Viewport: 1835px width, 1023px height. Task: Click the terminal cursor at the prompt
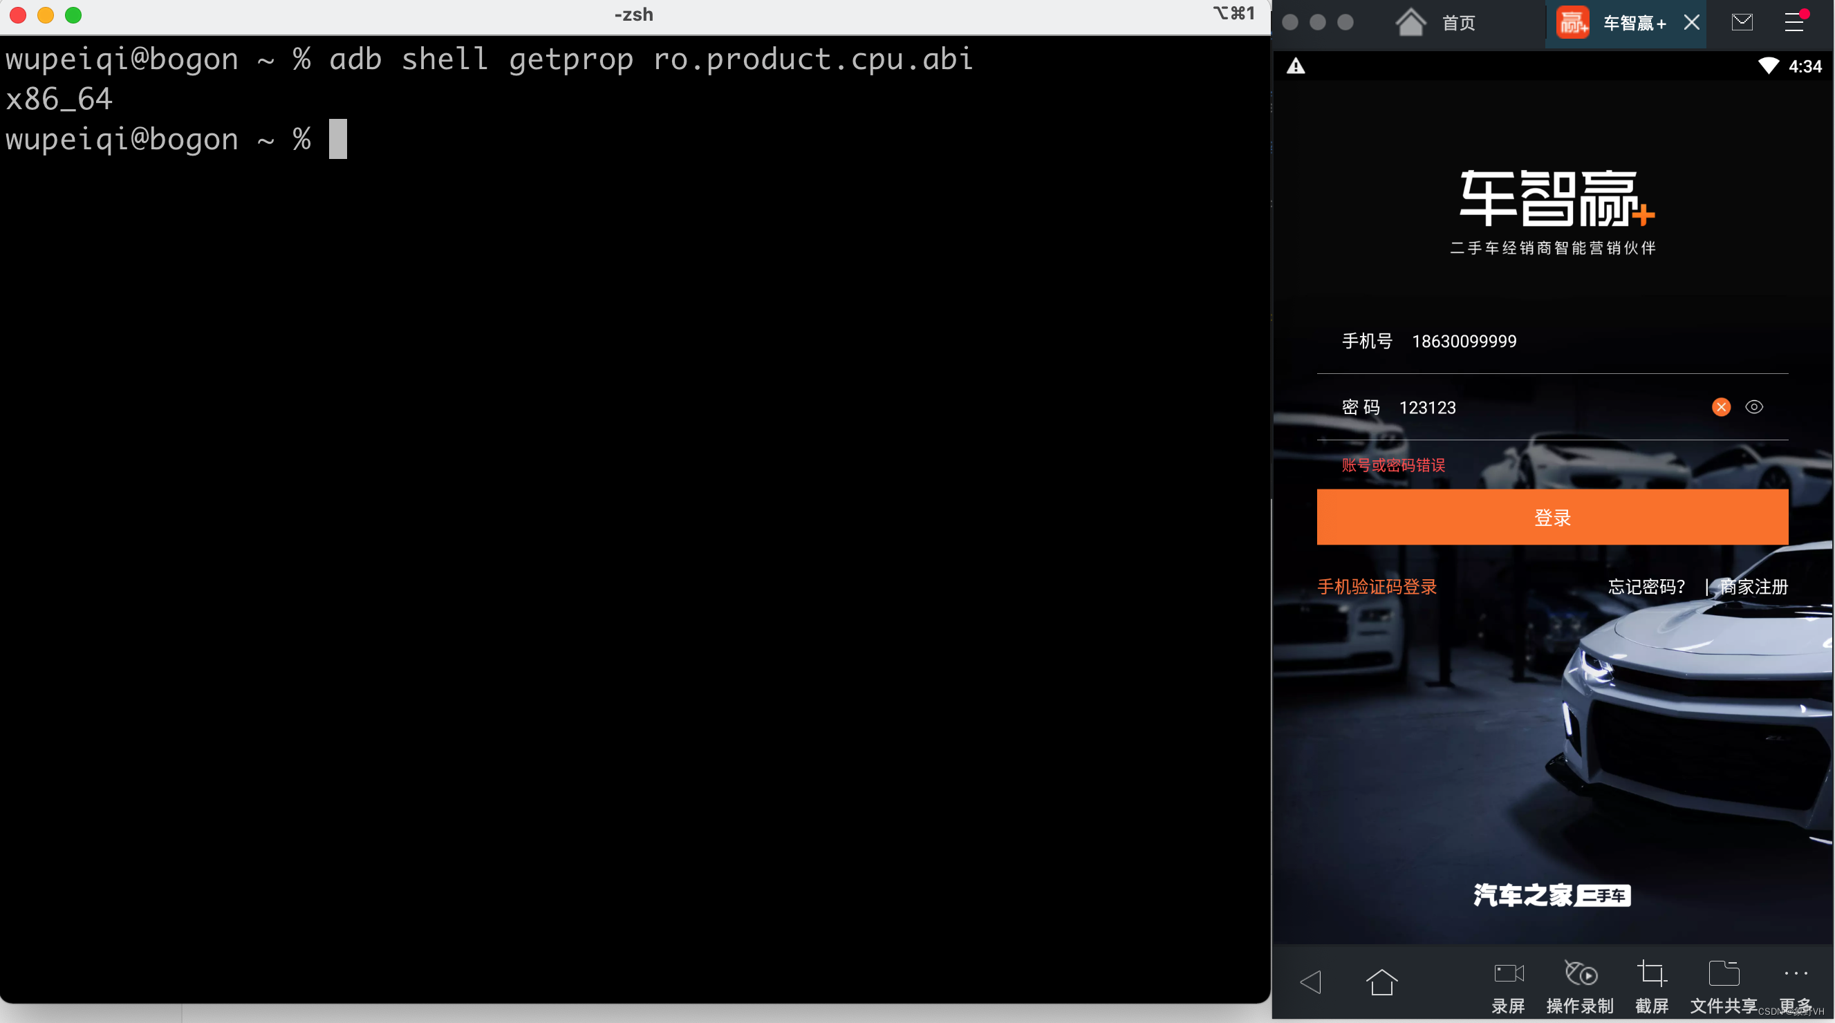[337, 139]
